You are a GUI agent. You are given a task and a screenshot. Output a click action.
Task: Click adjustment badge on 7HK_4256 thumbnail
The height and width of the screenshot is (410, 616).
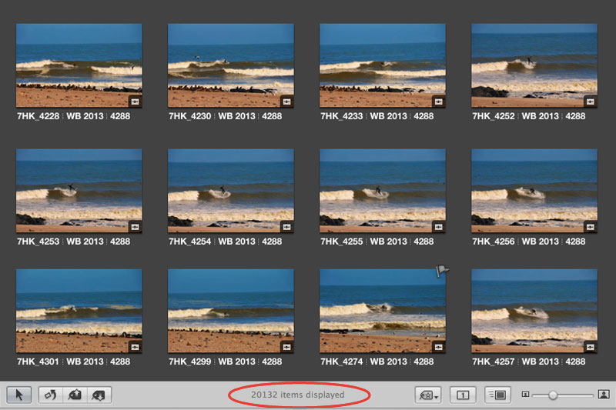[x=590, y=226]
